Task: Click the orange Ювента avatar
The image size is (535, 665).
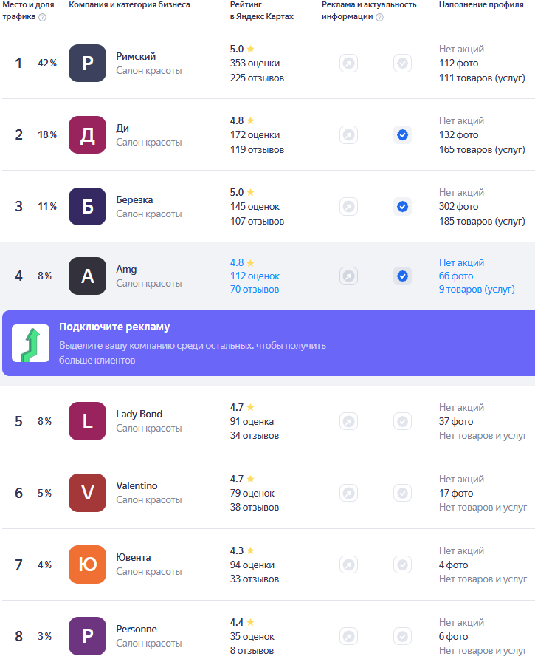Action: [x=88, y=565]
